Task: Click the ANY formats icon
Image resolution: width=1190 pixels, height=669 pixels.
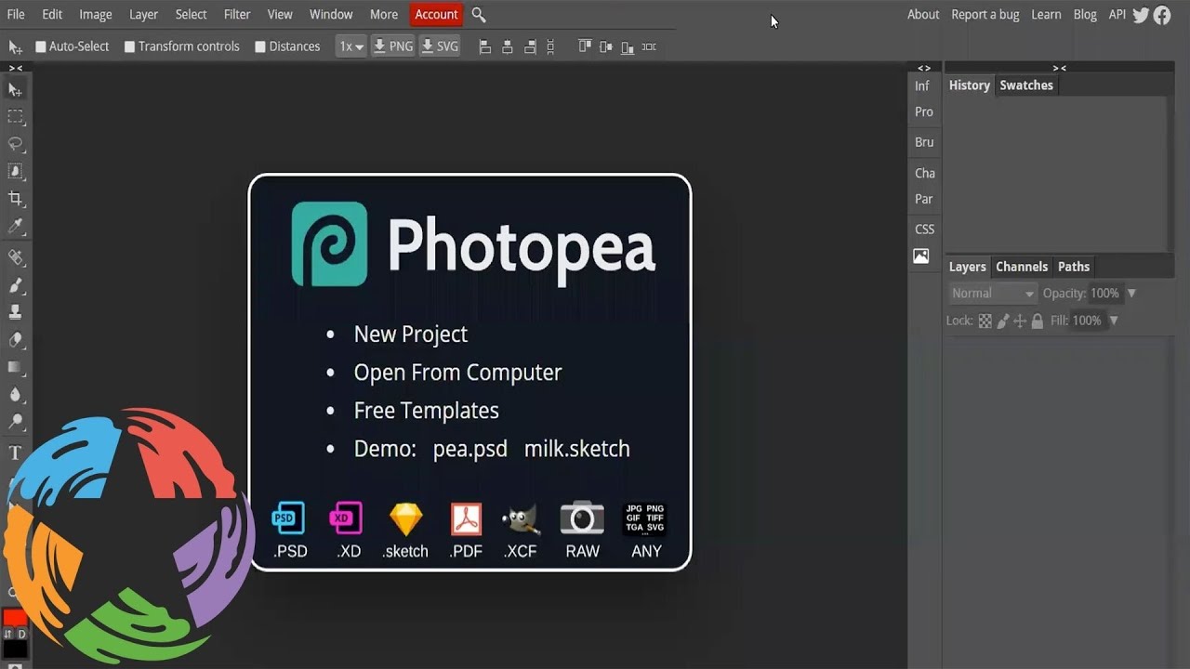Action: point(644,518)
